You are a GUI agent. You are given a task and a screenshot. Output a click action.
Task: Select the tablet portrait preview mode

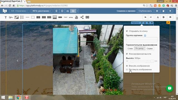click(x=62, y=11)
